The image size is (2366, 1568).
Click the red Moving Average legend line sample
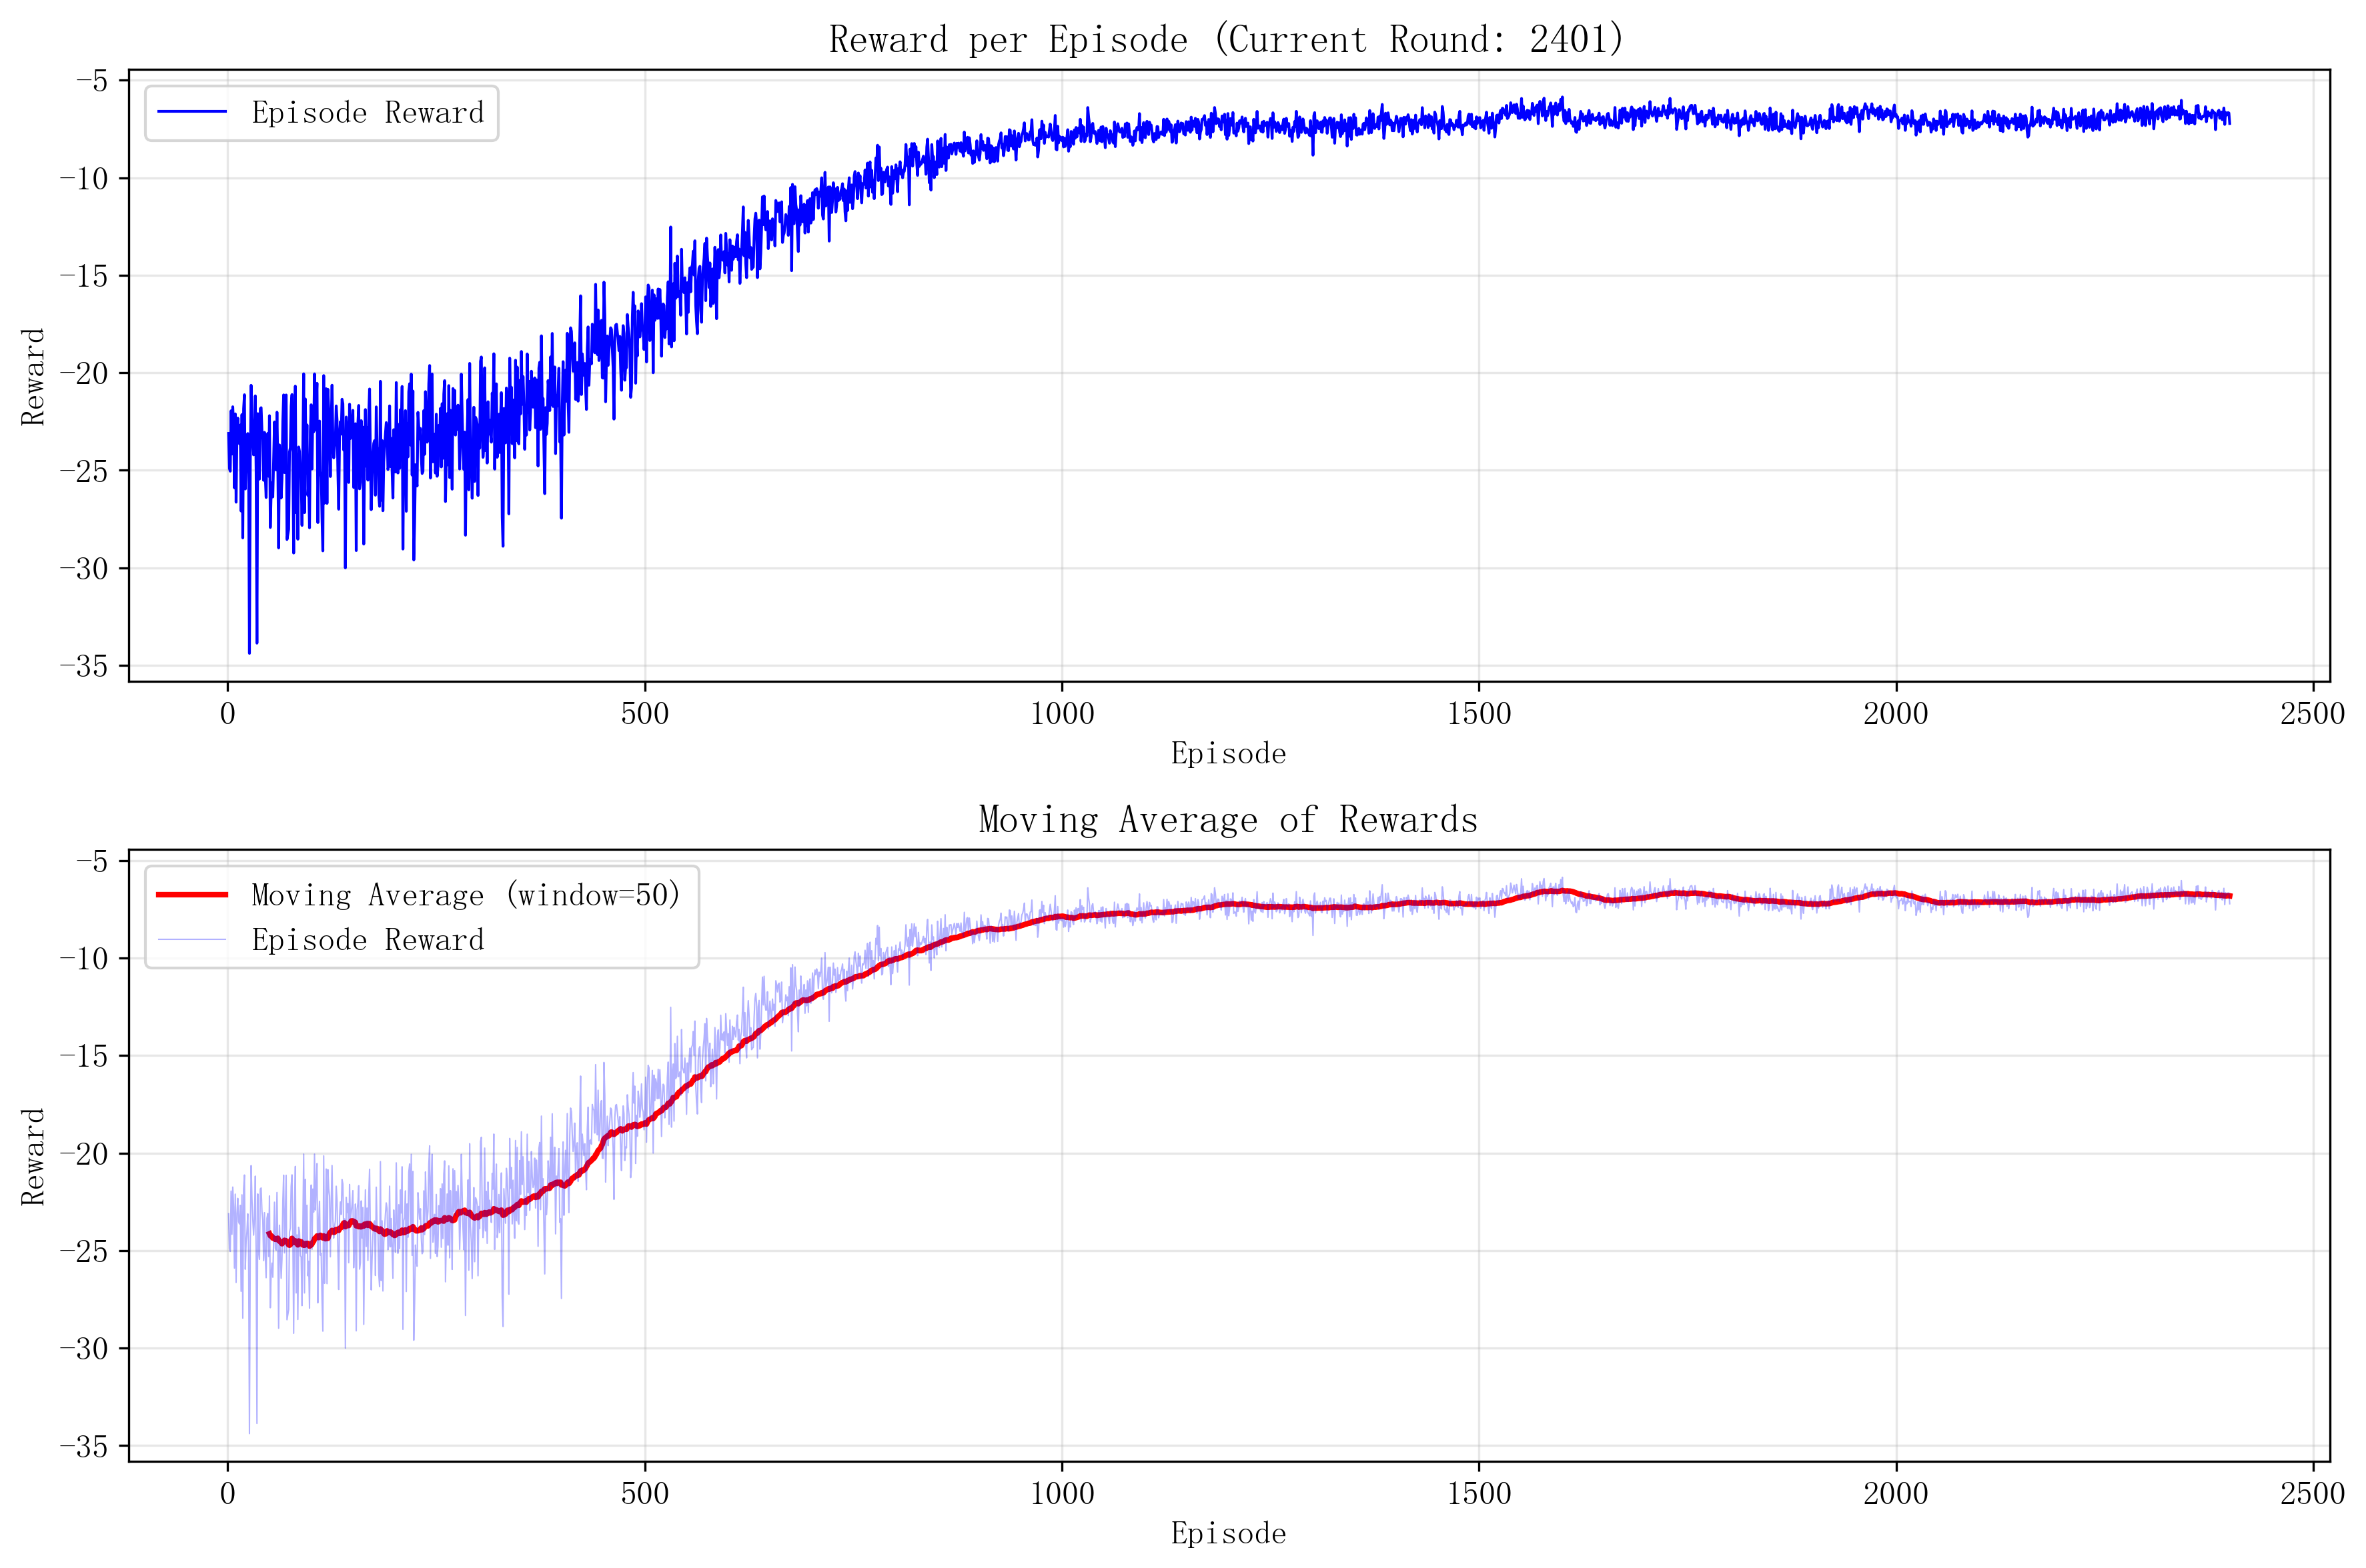tap(192, 894)
